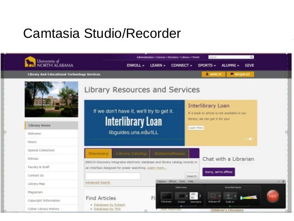The height and width of the screenshot is (221, 294).
Task: Adjust the audio input level slider
Action: click(249, 197)
